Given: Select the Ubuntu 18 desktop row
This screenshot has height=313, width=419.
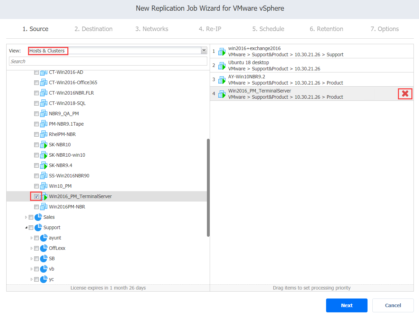Looking at the screenshot, I should [312, 66].
